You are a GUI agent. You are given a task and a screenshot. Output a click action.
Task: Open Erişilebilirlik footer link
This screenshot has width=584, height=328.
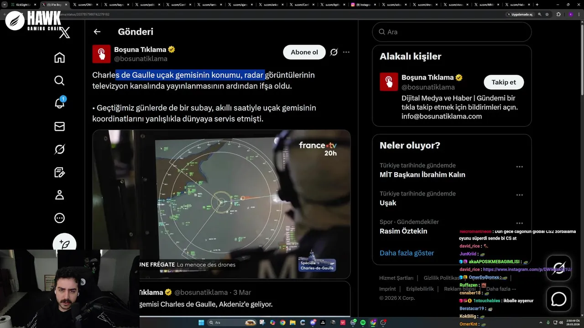coord(420,289)
